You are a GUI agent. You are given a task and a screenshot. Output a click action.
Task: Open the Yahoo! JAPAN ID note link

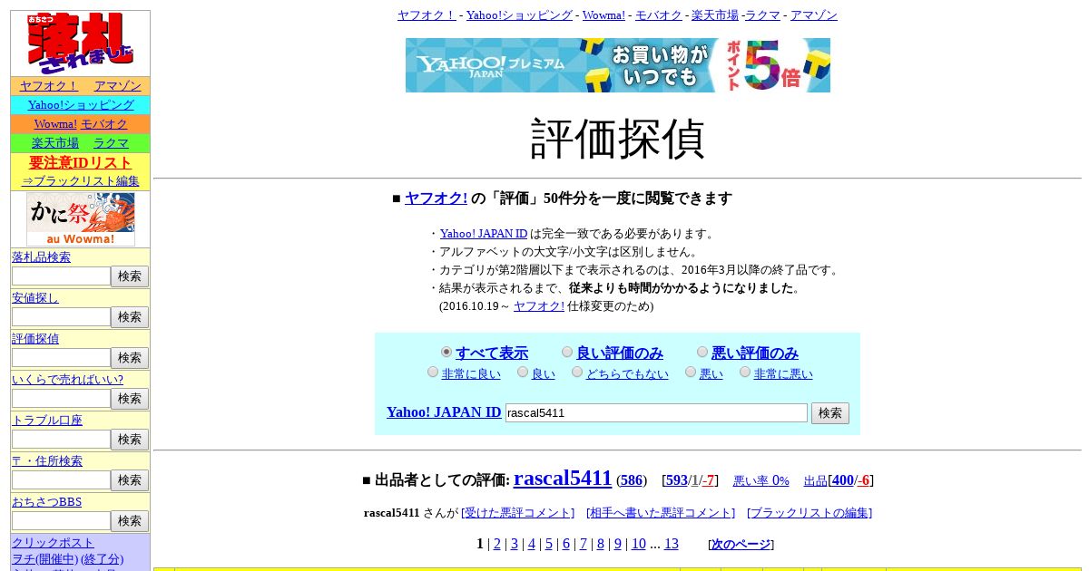pos(484,234)
